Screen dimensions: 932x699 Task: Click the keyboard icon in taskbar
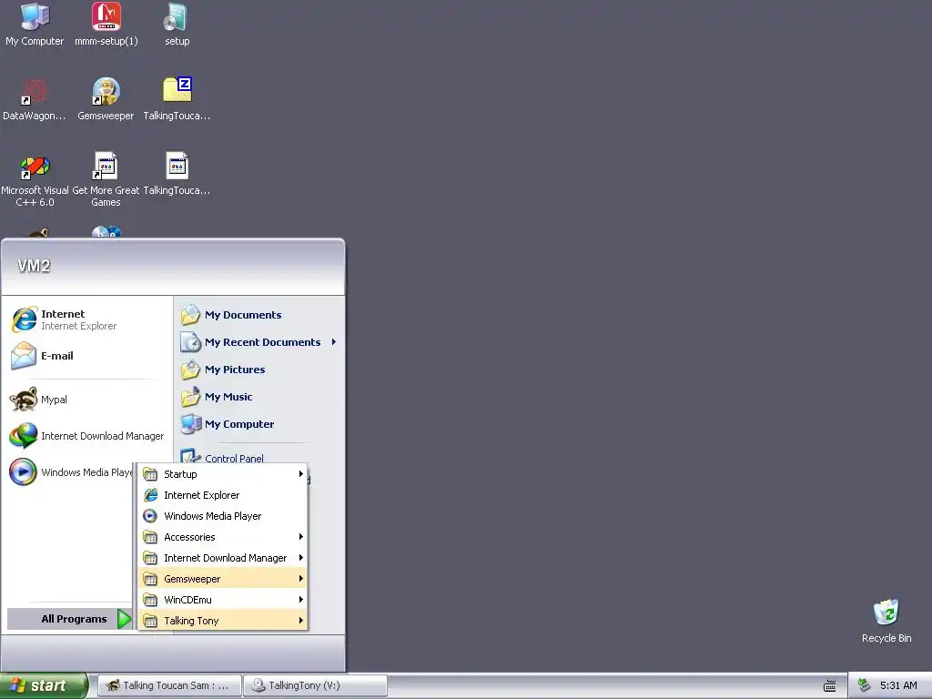[830, 686]
